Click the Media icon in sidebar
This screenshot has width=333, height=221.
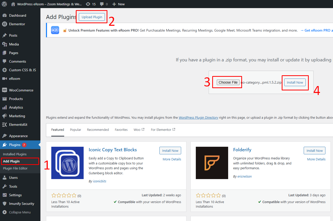coord(5,44)
